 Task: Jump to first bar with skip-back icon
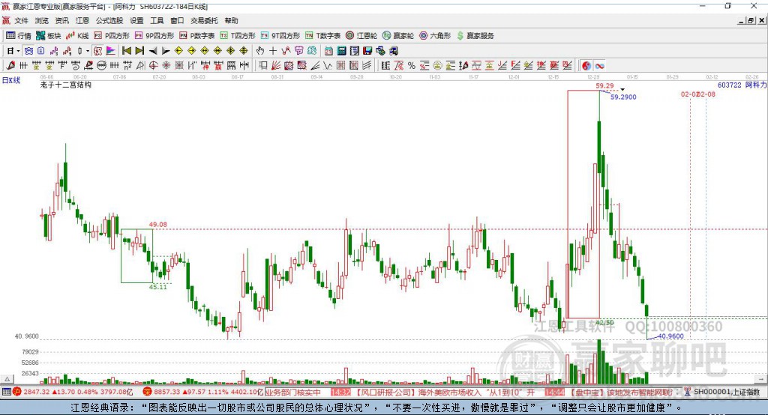pyautogui.click(x=126, y=51)
